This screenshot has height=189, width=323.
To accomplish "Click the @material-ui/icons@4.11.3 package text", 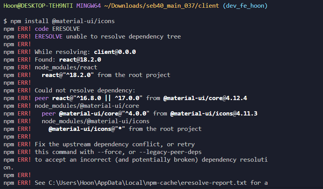I will (214, 114).
